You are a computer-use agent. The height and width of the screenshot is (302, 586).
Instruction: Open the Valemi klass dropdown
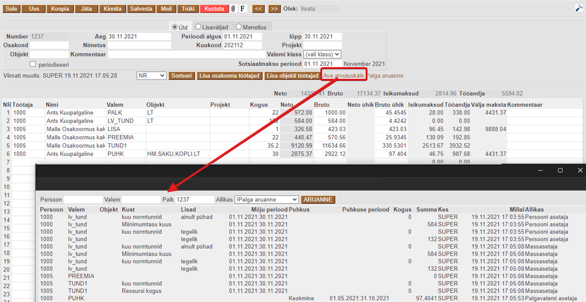pos(322,54)
